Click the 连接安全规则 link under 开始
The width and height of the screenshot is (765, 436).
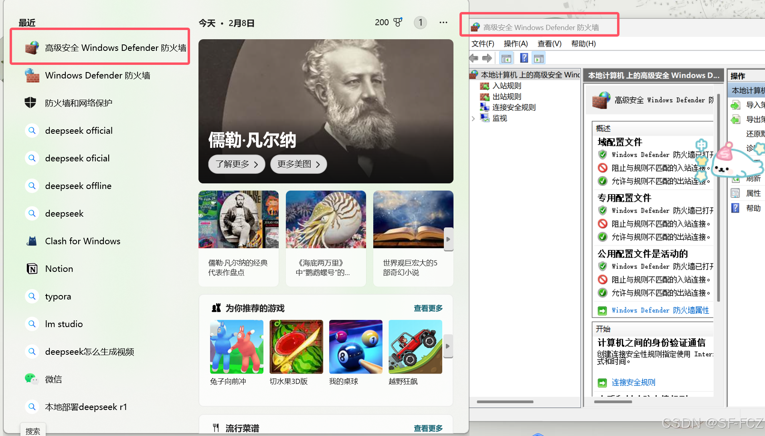click(x=633, y=382)
